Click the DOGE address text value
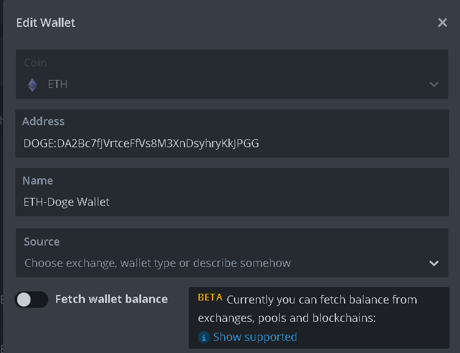 tap(141, 144)
